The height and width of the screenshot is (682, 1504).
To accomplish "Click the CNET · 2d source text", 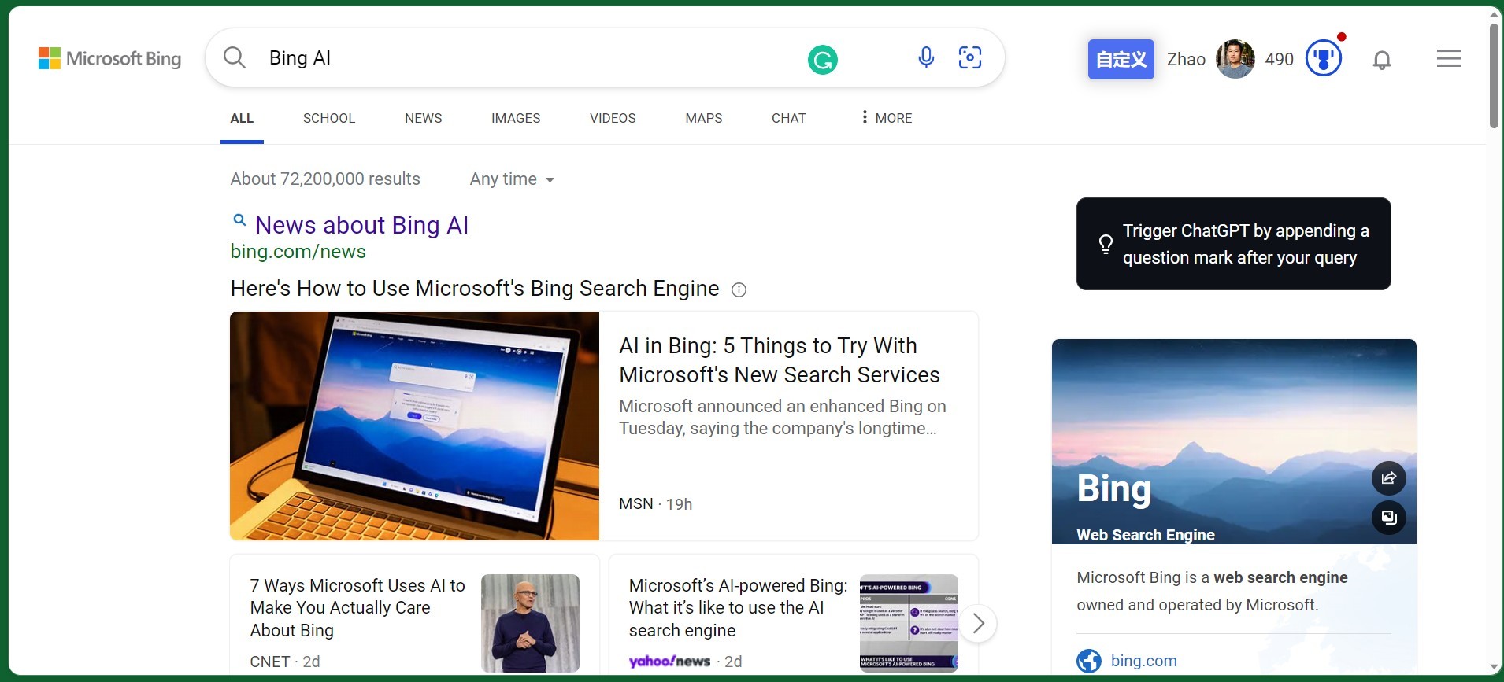I will point(285,662).
